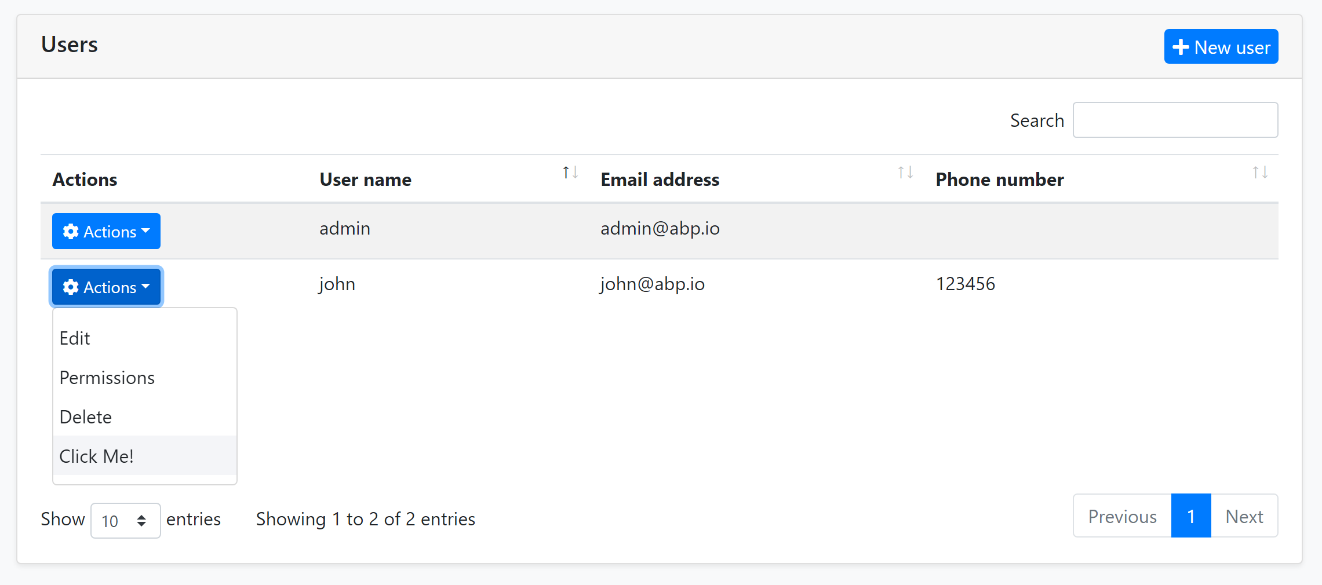Go to the Next page

(1244, 515)
